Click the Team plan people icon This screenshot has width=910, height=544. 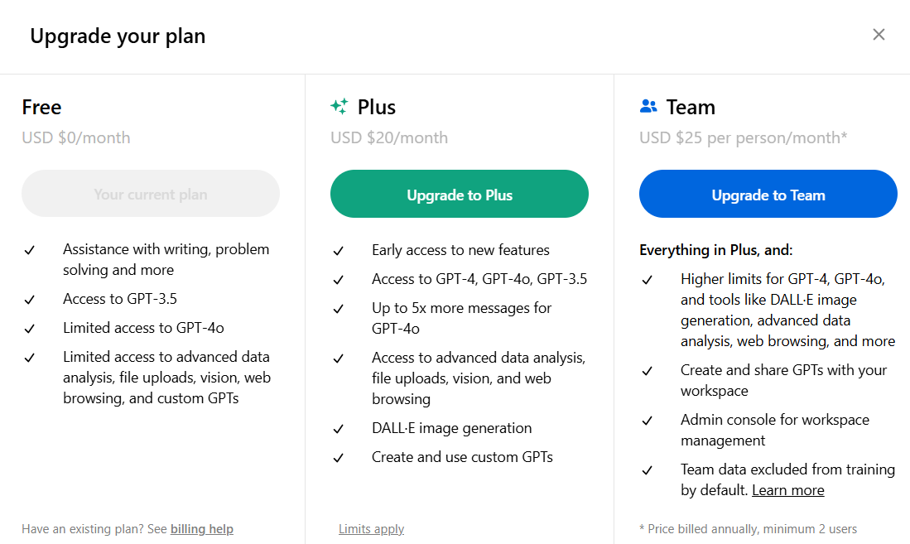click(648, 107)
